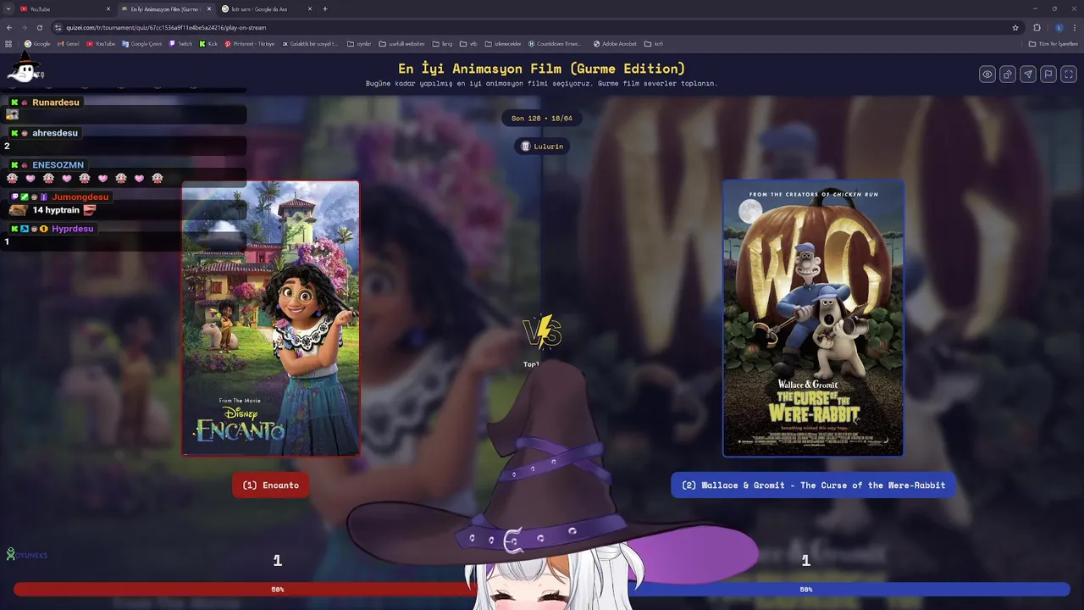This screenshot has width=1084, height=610.
Task: Click the paper-plane share icon
Action: [x=1028, y=75]
